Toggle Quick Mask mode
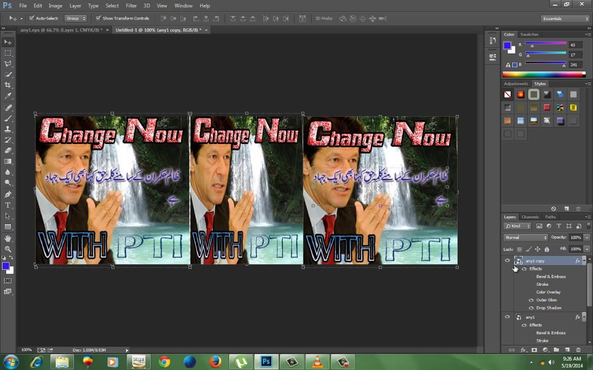Screen dimensions: 593x370 (8, 281)
